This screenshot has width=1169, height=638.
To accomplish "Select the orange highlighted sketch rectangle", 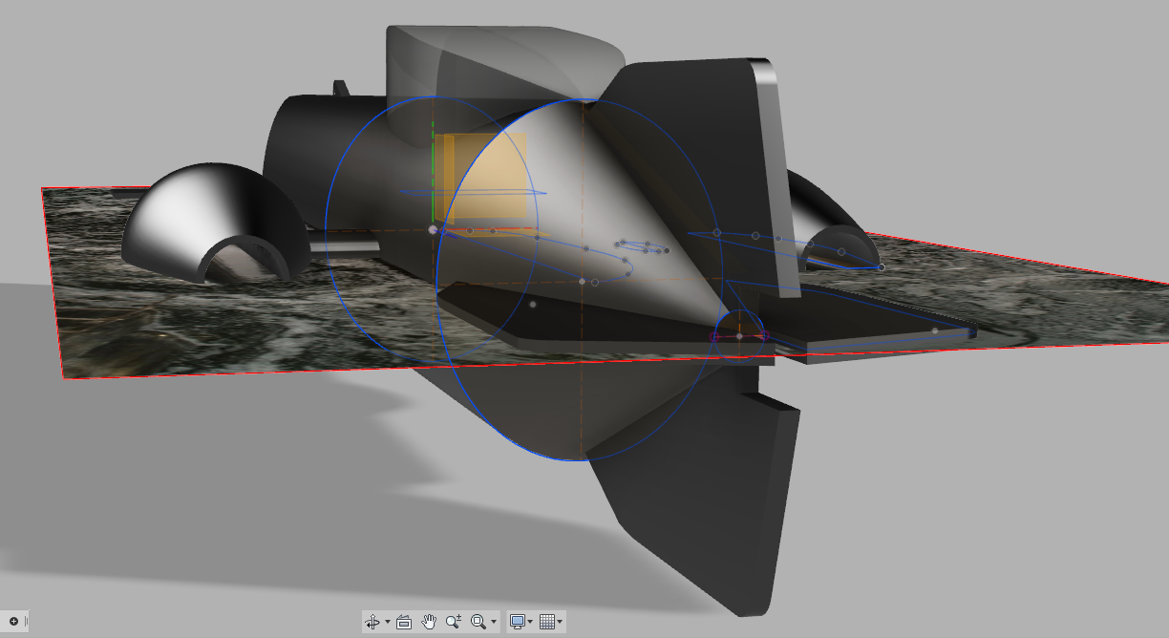I will point(485,178).
